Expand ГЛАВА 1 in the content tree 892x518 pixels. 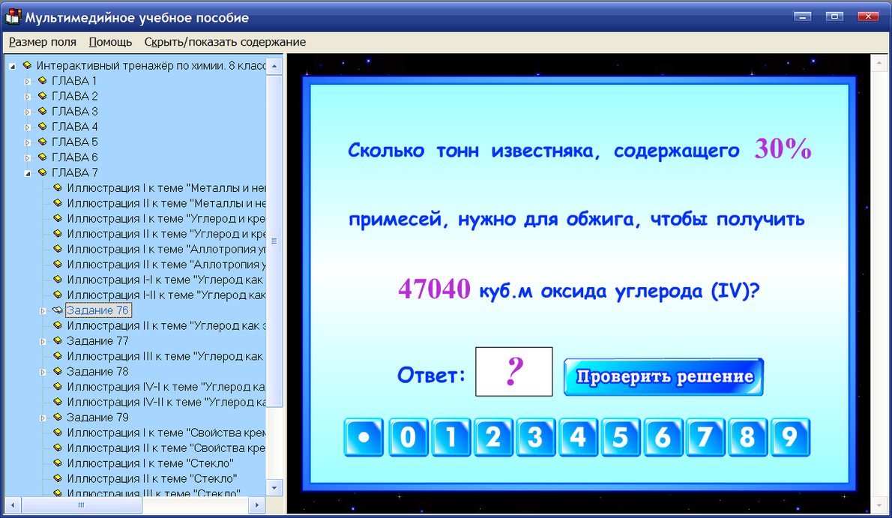[28, 80]
